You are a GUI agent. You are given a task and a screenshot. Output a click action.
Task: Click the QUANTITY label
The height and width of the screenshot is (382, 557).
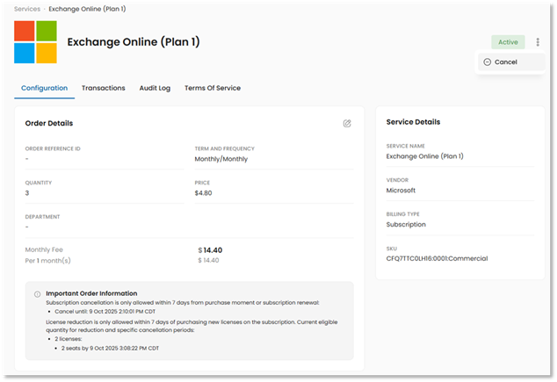pyautogui.click(x=39, y=183)
